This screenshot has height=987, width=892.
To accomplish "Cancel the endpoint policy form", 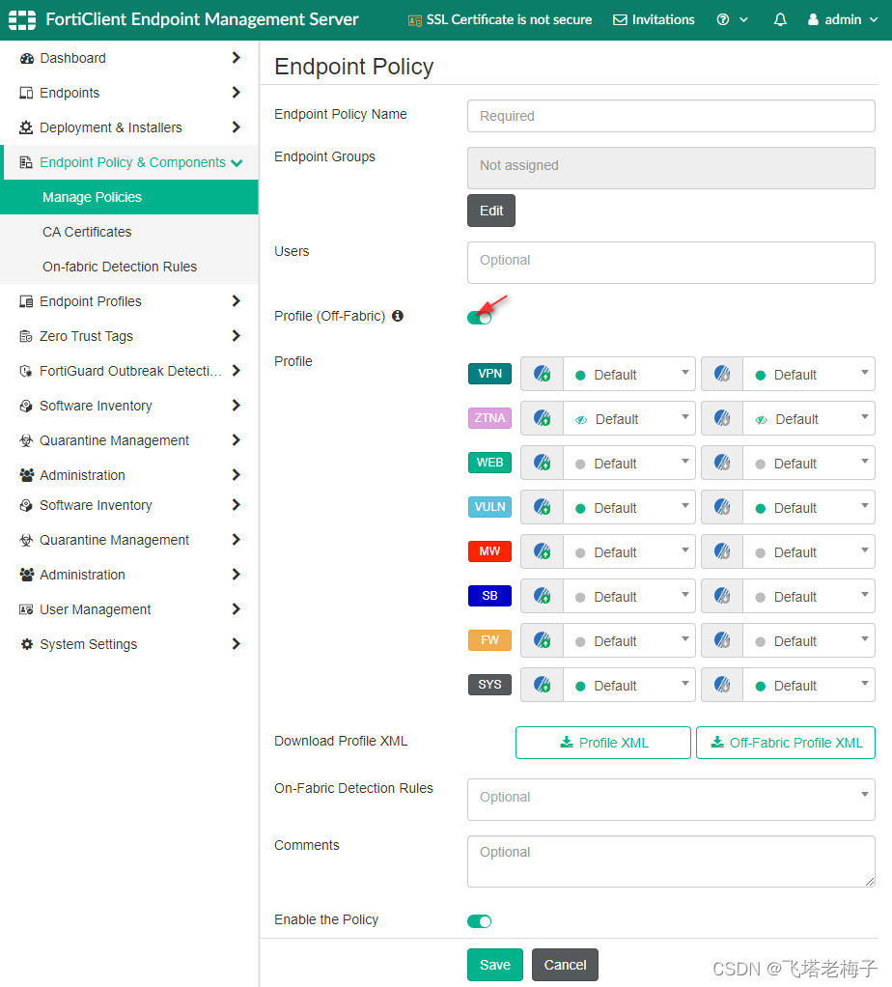I will pyautogui.click(x=565, y=965).
